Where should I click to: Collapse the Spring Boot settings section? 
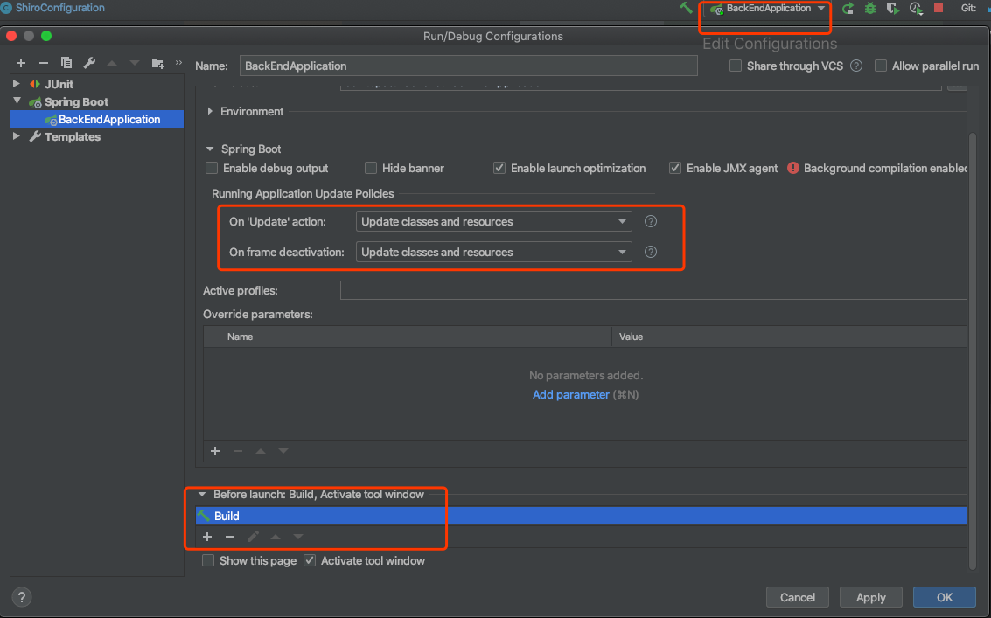point(210,149)
